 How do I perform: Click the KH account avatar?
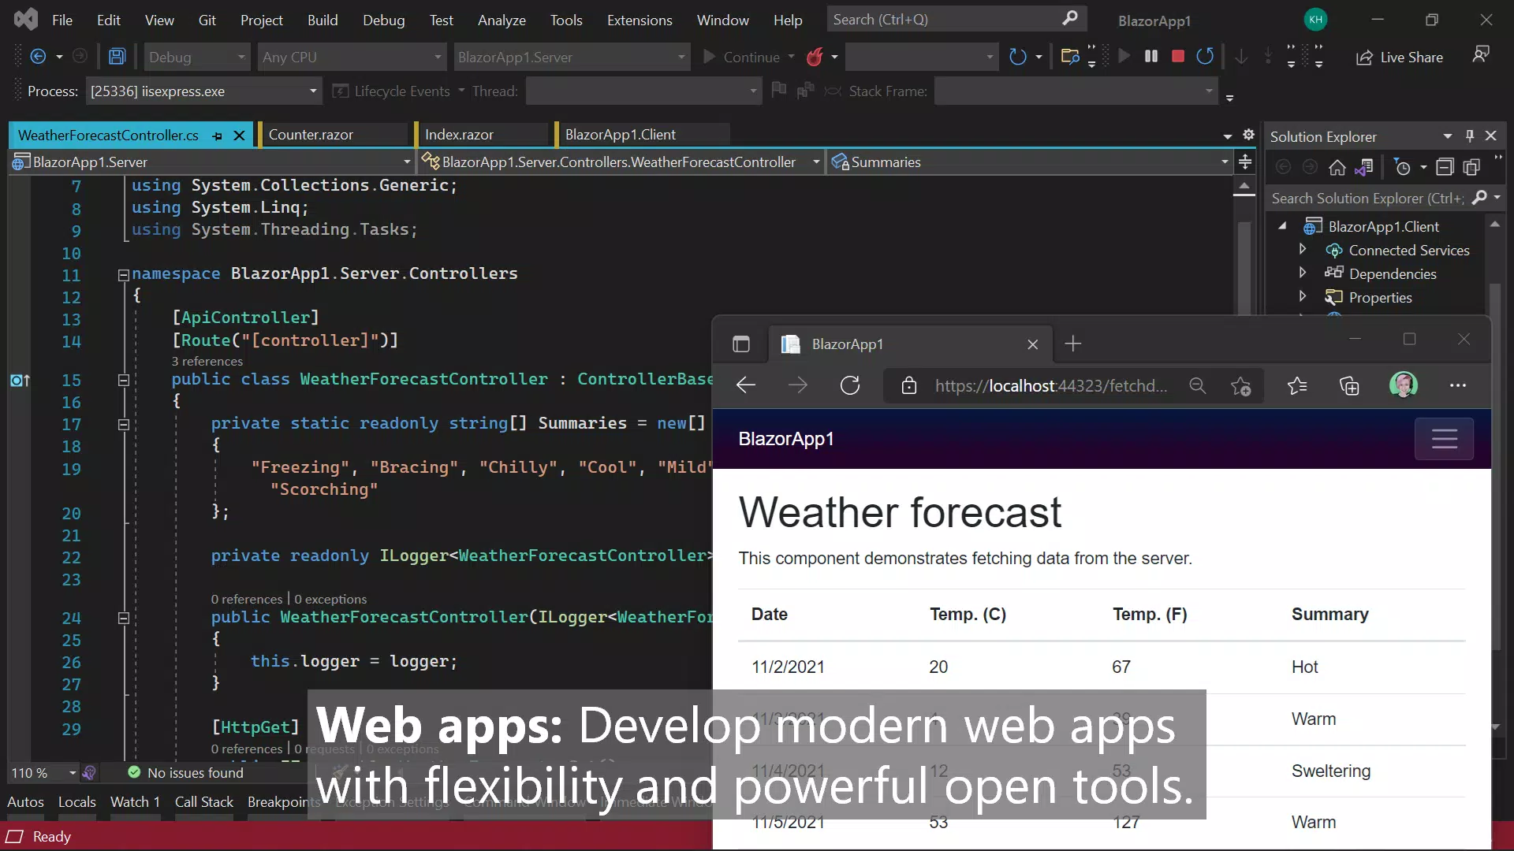pos(1315,20)
